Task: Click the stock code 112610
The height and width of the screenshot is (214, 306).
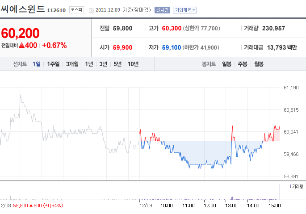Action: click(56, 10)
